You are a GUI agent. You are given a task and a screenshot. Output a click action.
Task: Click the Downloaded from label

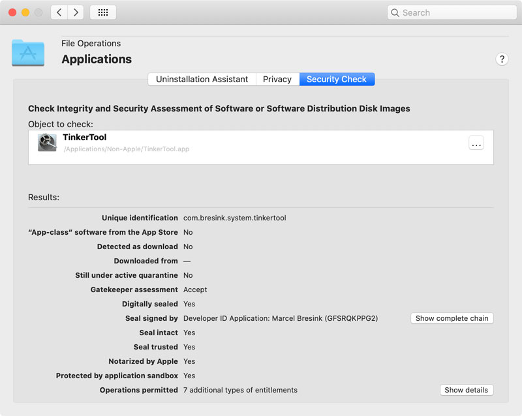(x=146, y=261)
